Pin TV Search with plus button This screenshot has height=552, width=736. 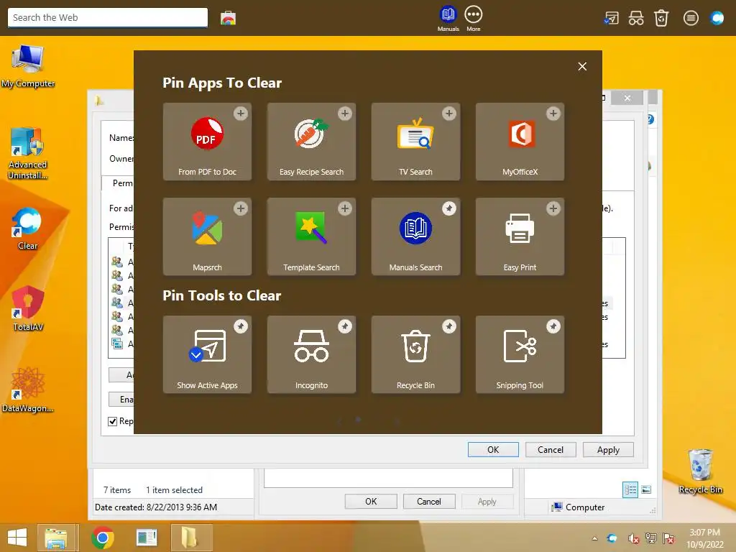pyautogui.click(x=449, y=114)
